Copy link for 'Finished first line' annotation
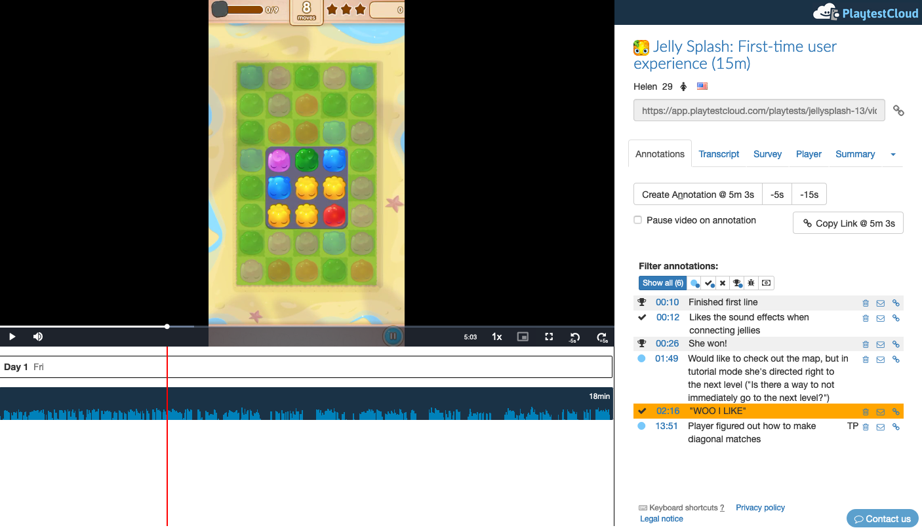This screenshot has width=922, height=530. pyautogui.click(x=896, y=303)
